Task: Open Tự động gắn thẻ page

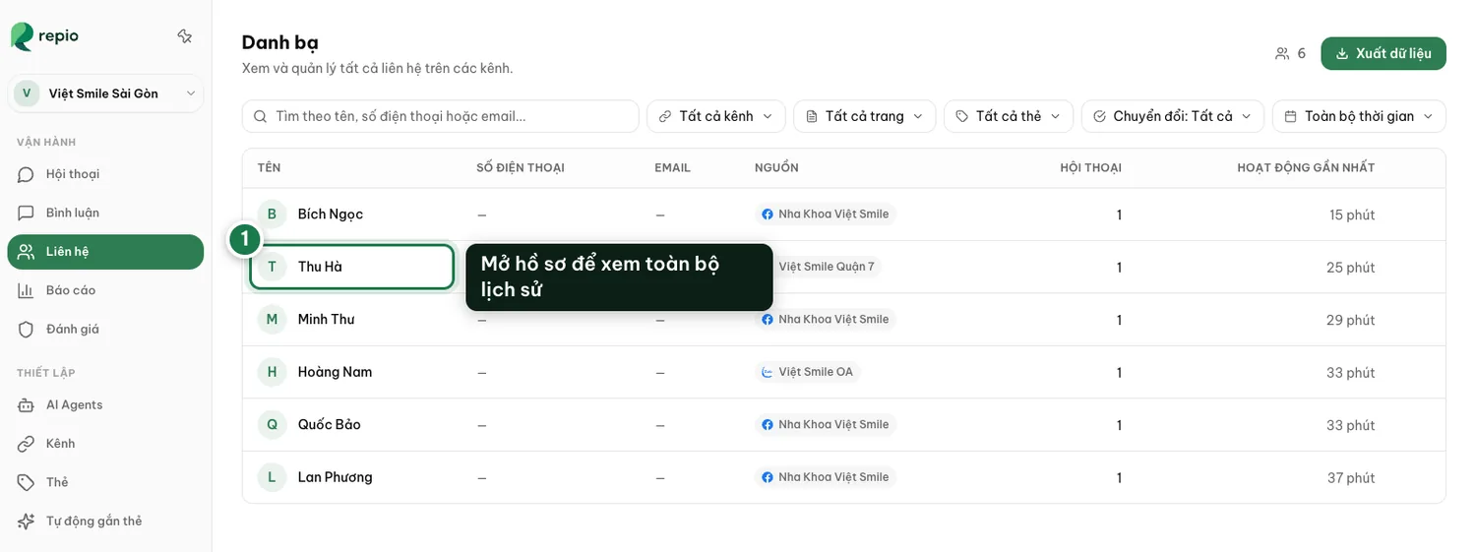Action: pyautogui.click(x=105, y=521)
